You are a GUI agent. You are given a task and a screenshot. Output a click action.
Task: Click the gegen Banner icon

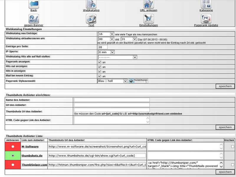[34, 19]
